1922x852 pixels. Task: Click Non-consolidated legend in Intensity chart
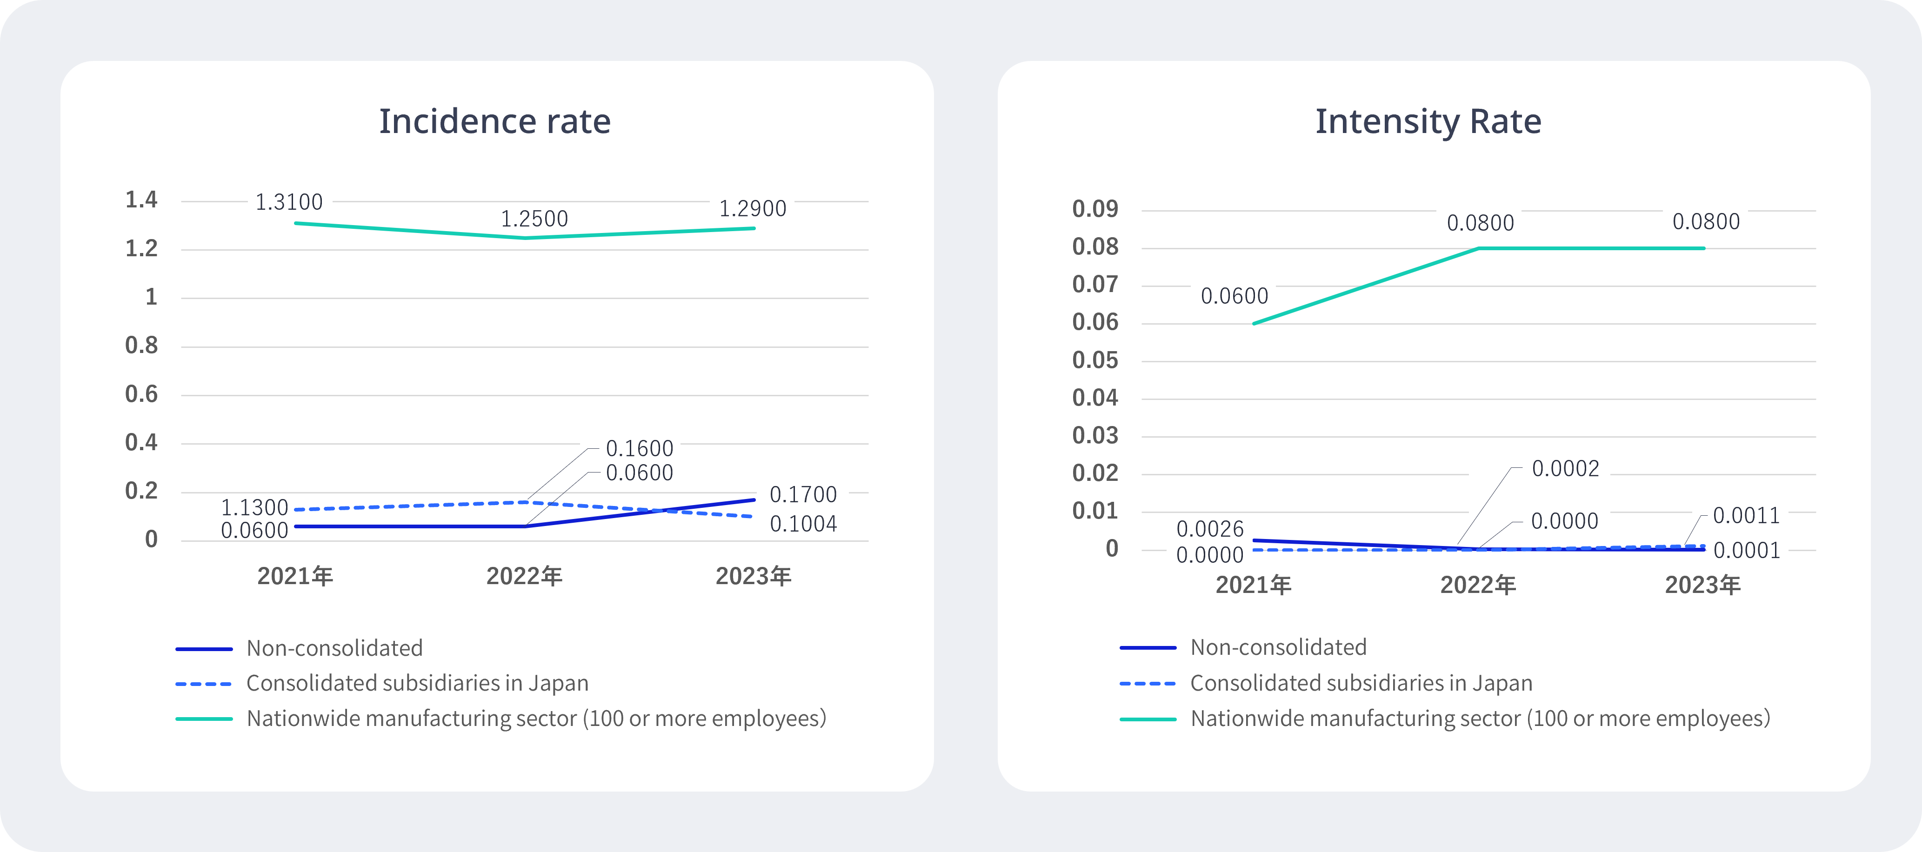tap(1278, 647)
